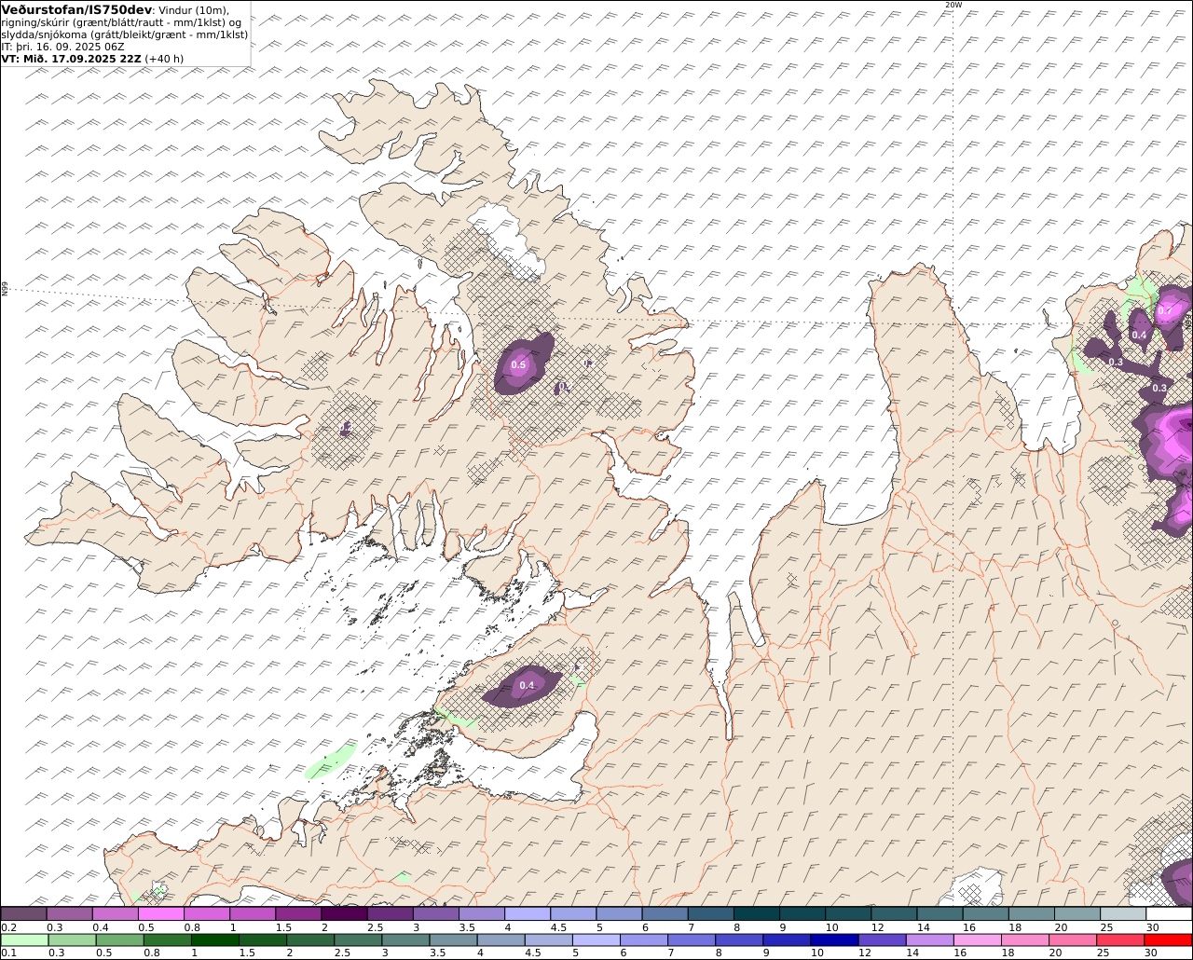
Task: Click the 'slydda/snjókoma' legend description line
Action: point(125,34)
